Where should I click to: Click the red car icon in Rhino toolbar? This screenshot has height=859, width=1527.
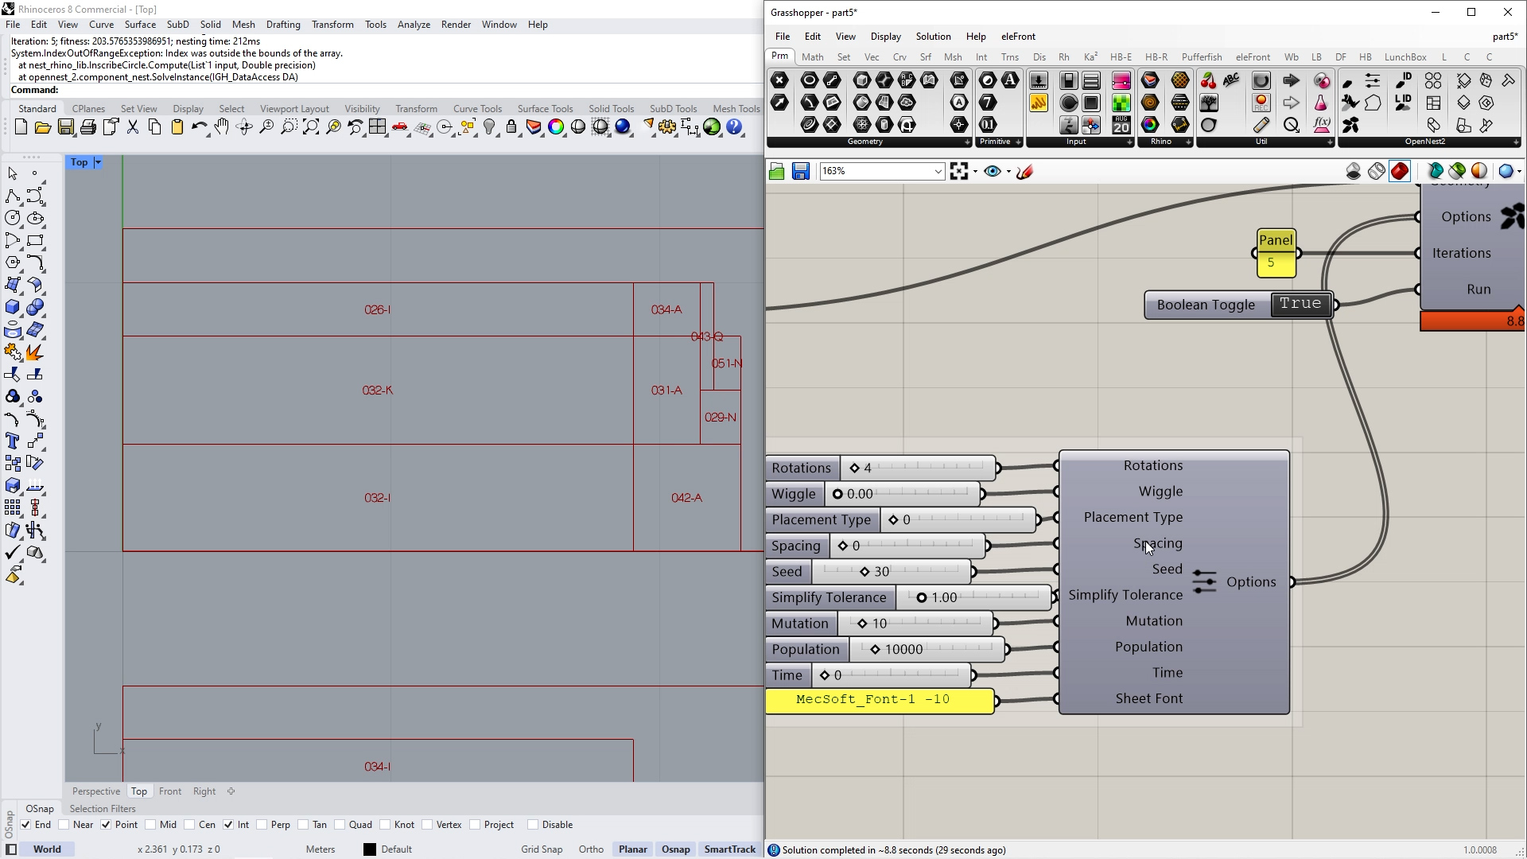(400, 127)
